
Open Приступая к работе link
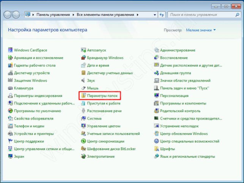(104, 103)
